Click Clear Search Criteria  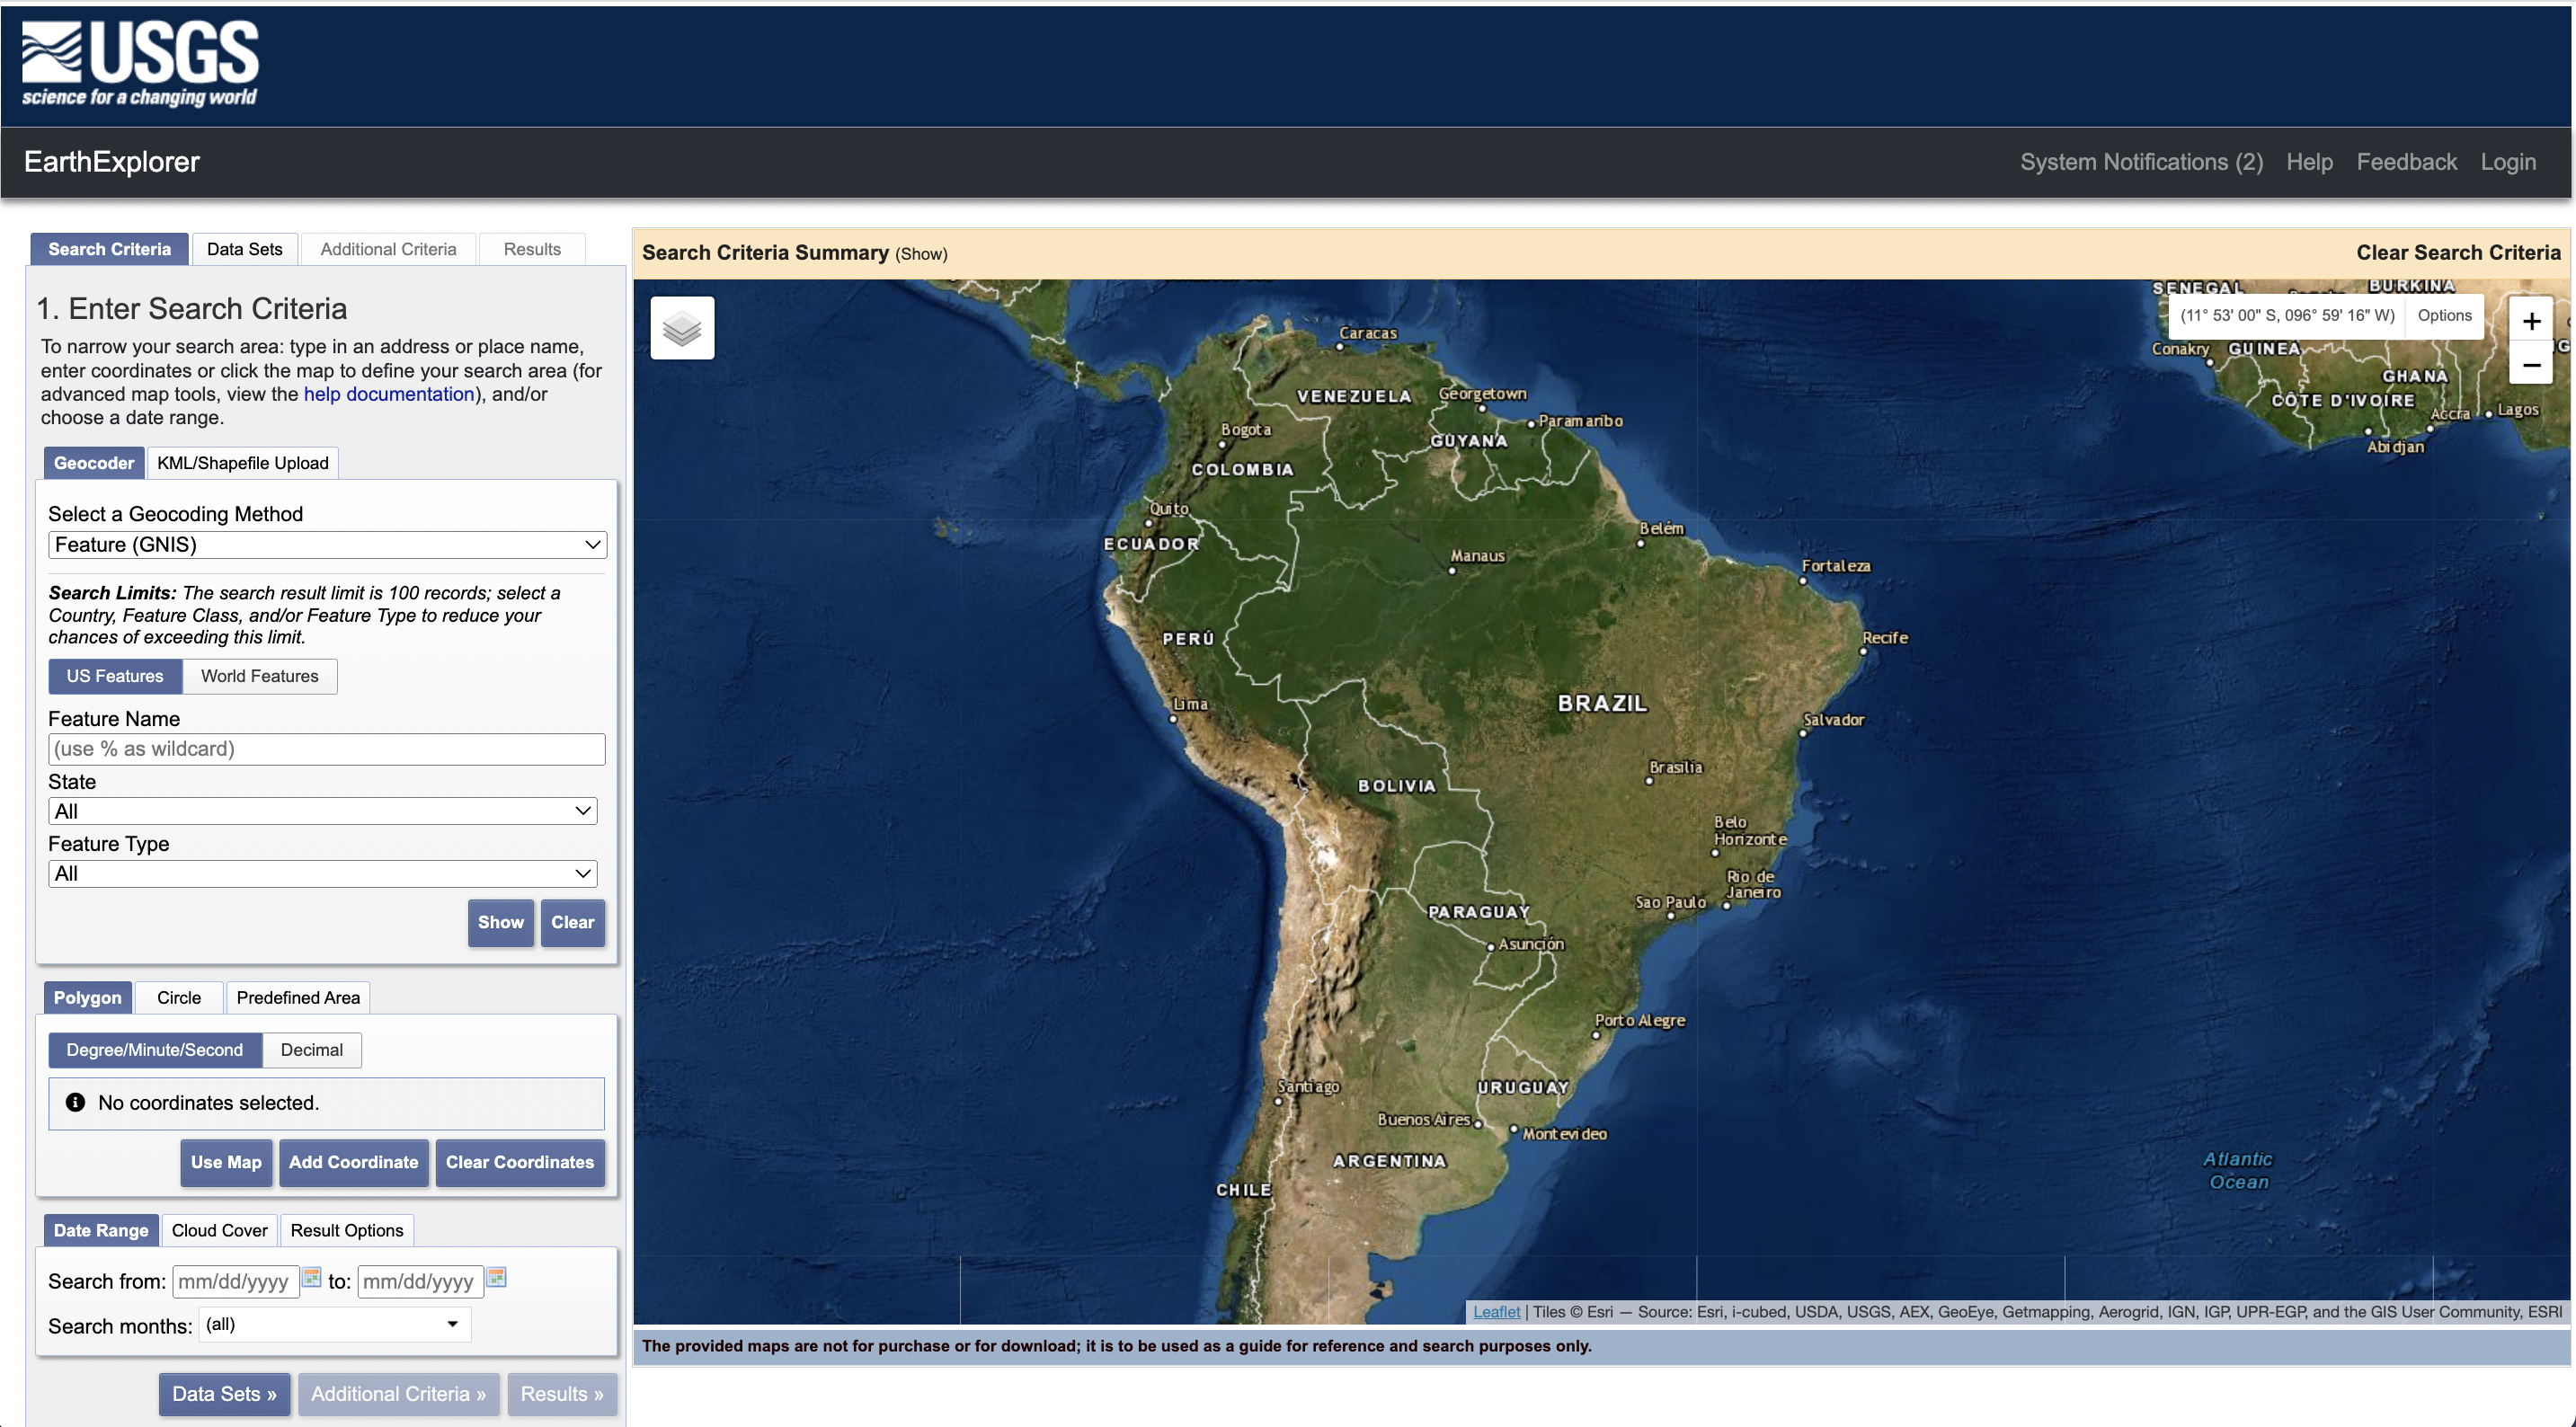[2458, 252]
